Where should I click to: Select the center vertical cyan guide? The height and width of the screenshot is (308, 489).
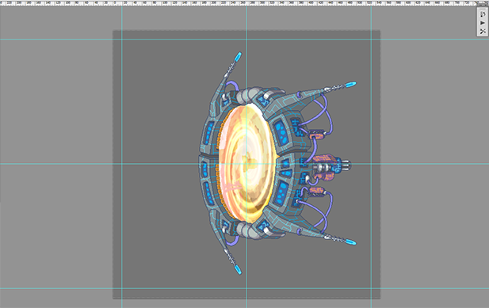pyautogui.click(x=246, y=157)
